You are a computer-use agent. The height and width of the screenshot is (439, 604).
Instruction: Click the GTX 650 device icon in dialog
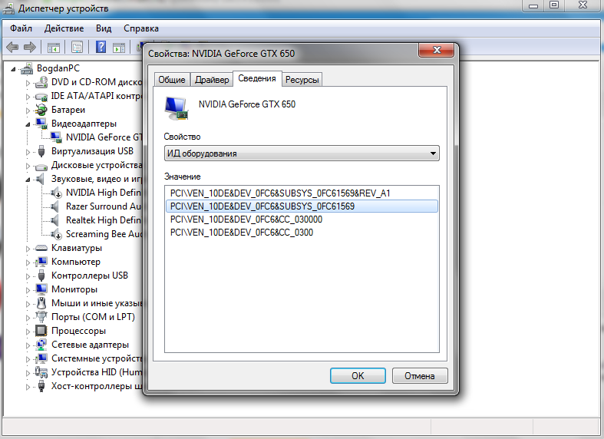click(177, 108)
